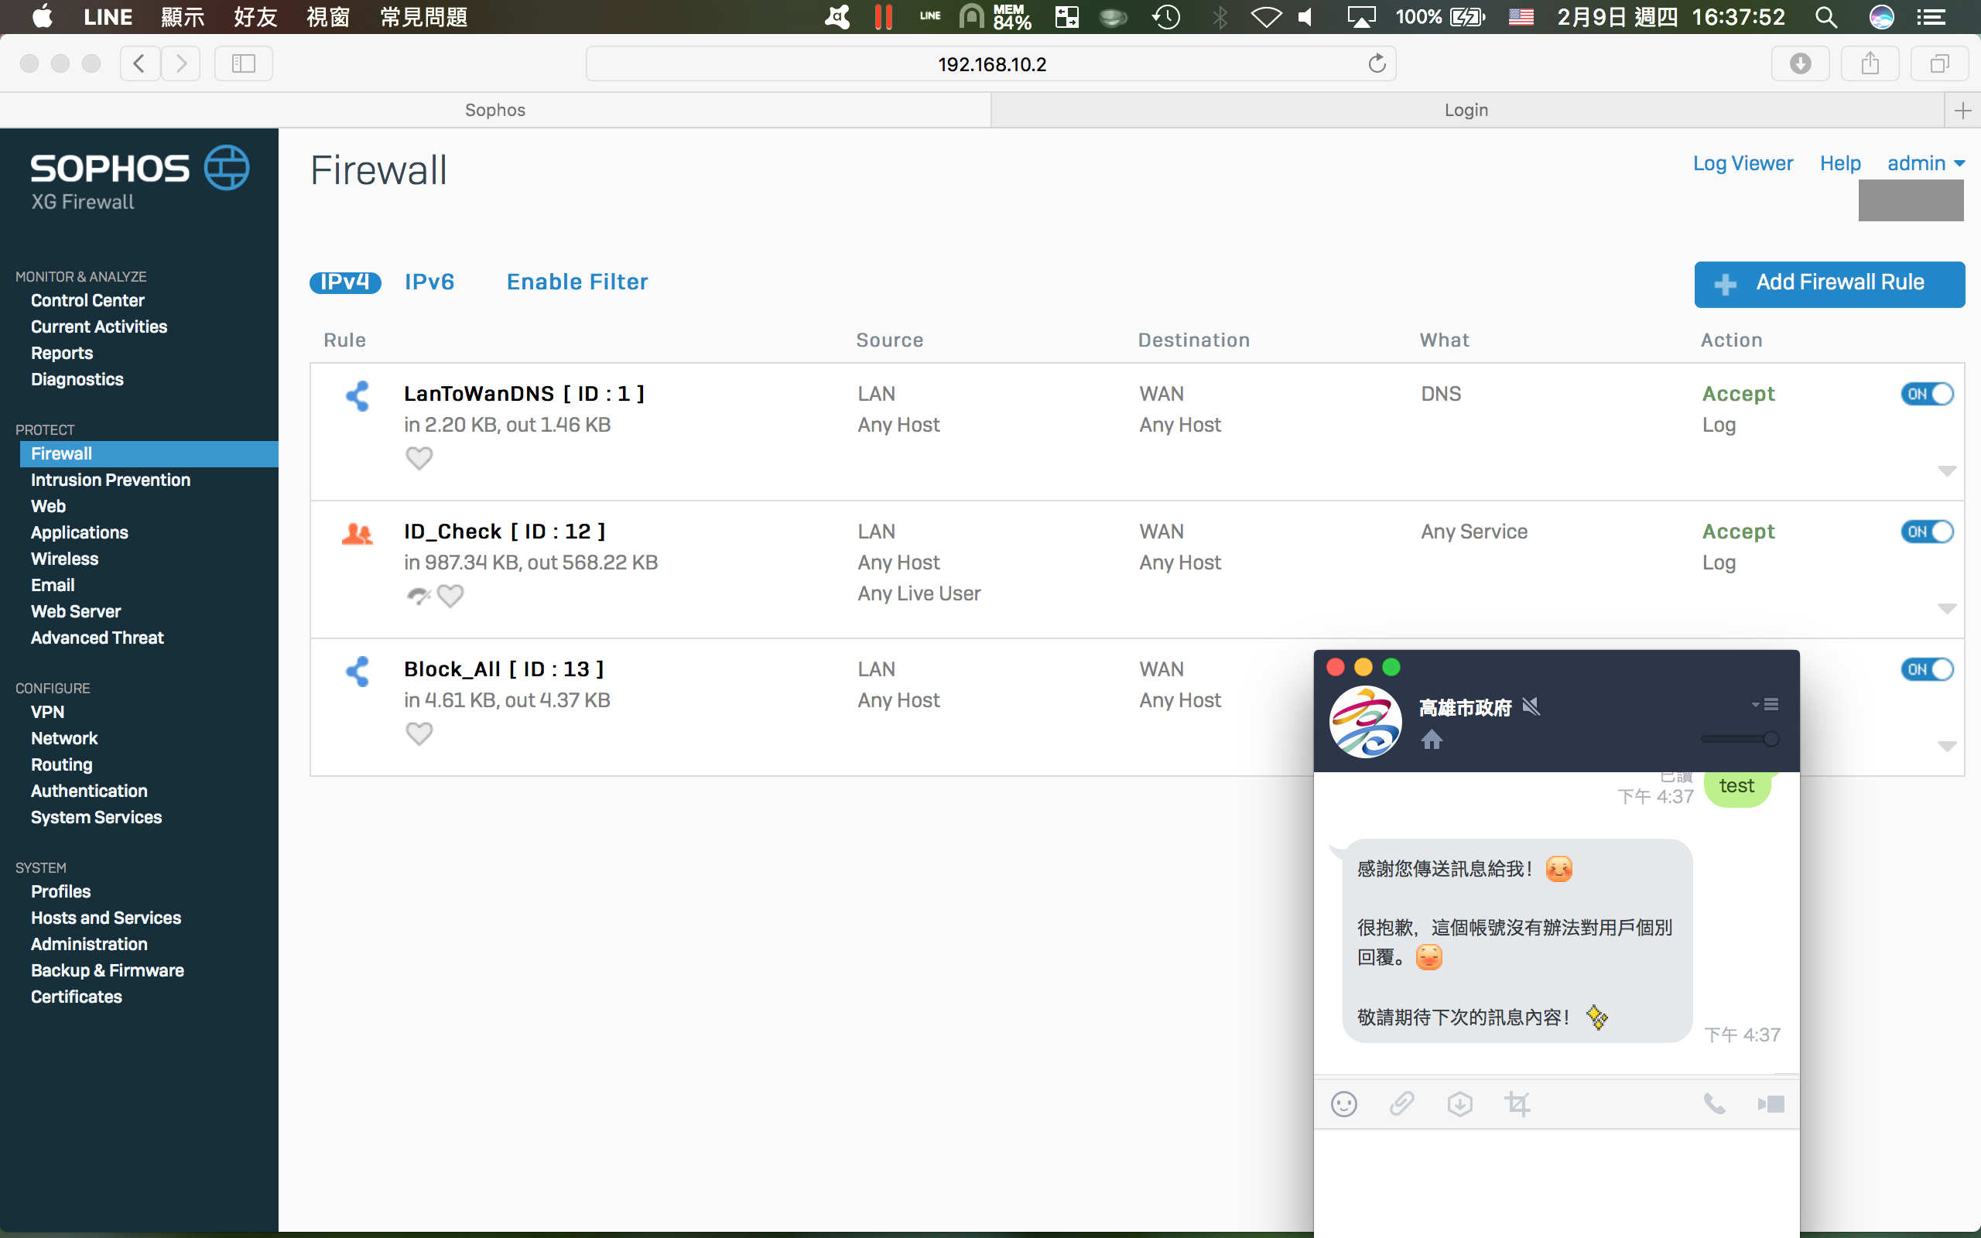The image size is (1981, 1238).
Task: Click the Safari share button
Action: coord(1870,63)
